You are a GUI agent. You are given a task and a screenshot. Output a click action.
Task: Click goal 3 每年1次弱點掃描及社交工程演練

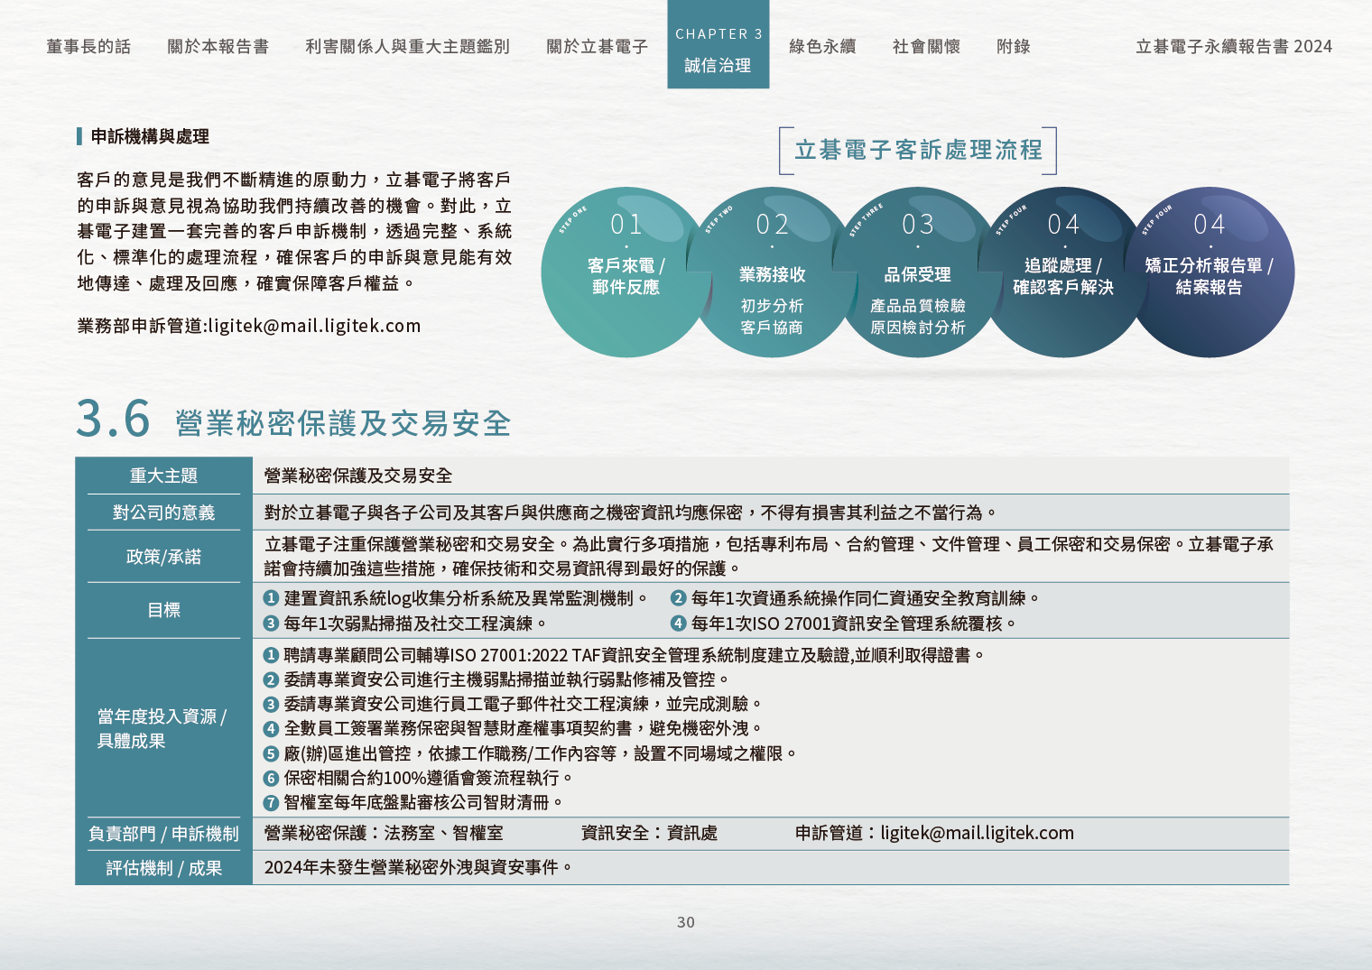point(405,624)
